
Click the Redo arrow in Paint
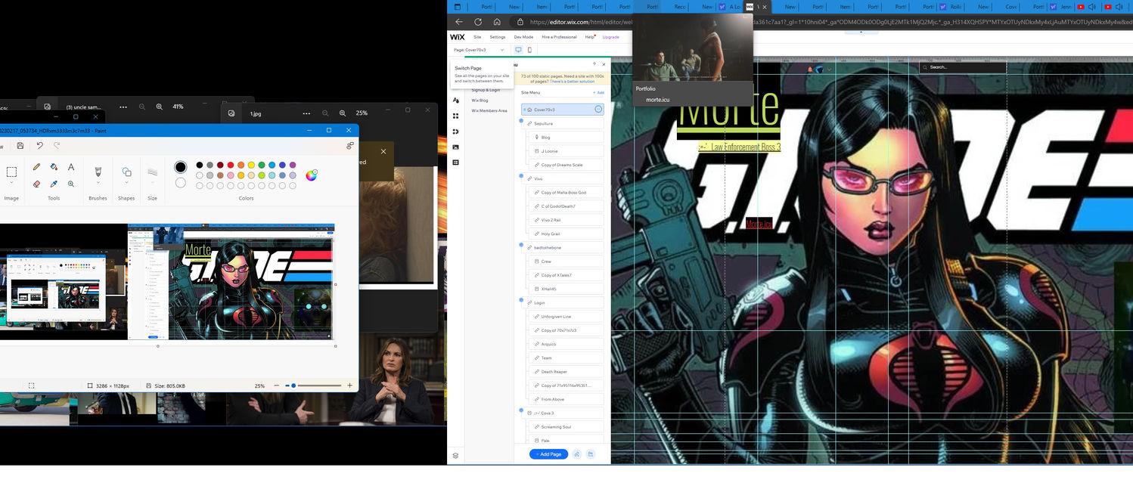click(x=57, y=146)
